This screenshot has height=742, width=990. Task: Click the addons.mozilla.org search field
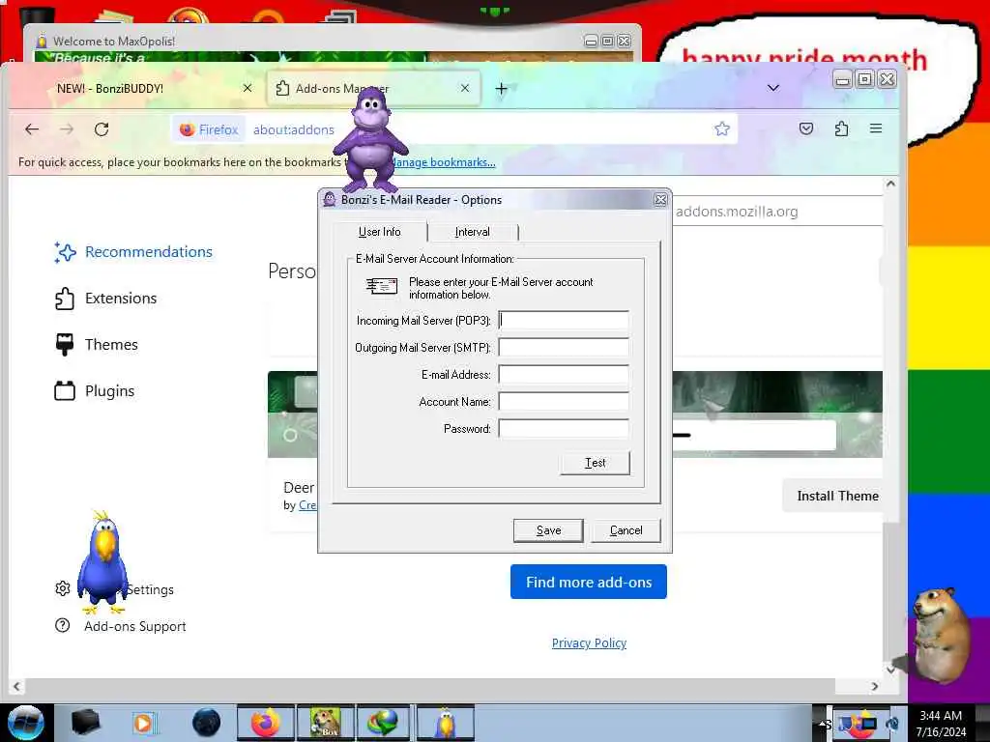pyautogui.click(x=776, y=212)
